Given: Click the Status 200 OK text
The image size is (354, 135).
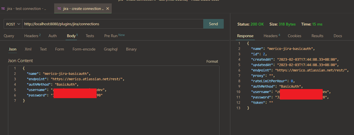Looking at the screenshot, I should pyautogui.click(x=251, y=24).
